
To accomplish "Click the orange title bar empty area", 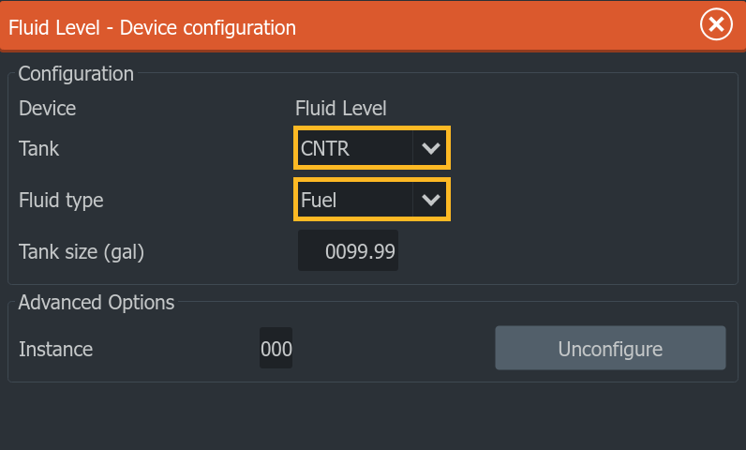I will (495, 26).
